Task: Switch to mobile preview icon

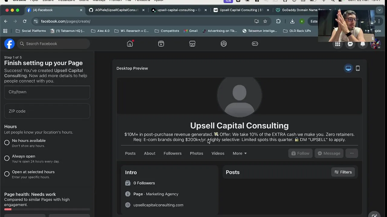Action: 358,68
